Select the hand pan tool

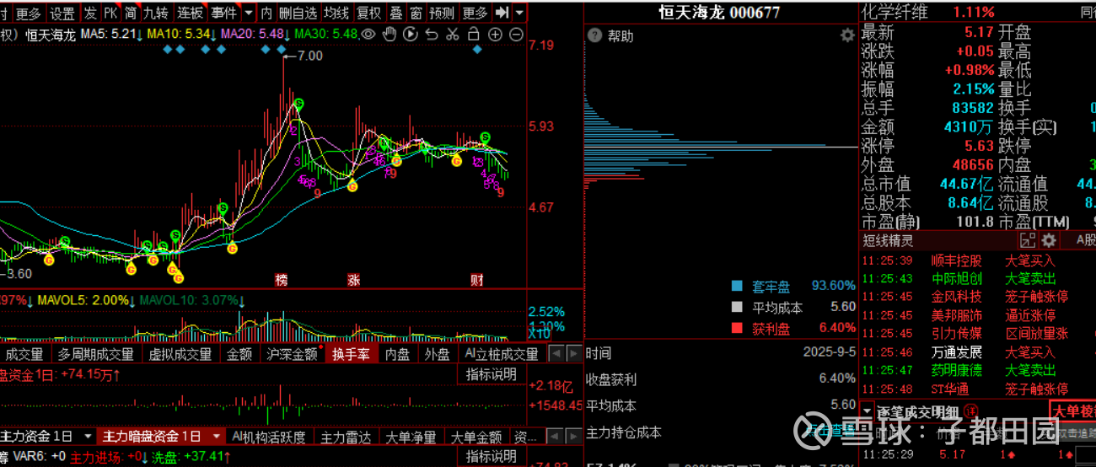coord(390,35)
